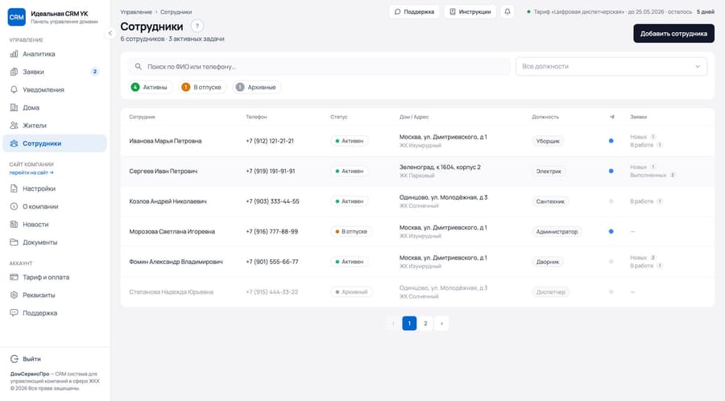This screenshot has width=725, height=401.
Task: Click the Электрик position tag
Action: tap(549, 172)
